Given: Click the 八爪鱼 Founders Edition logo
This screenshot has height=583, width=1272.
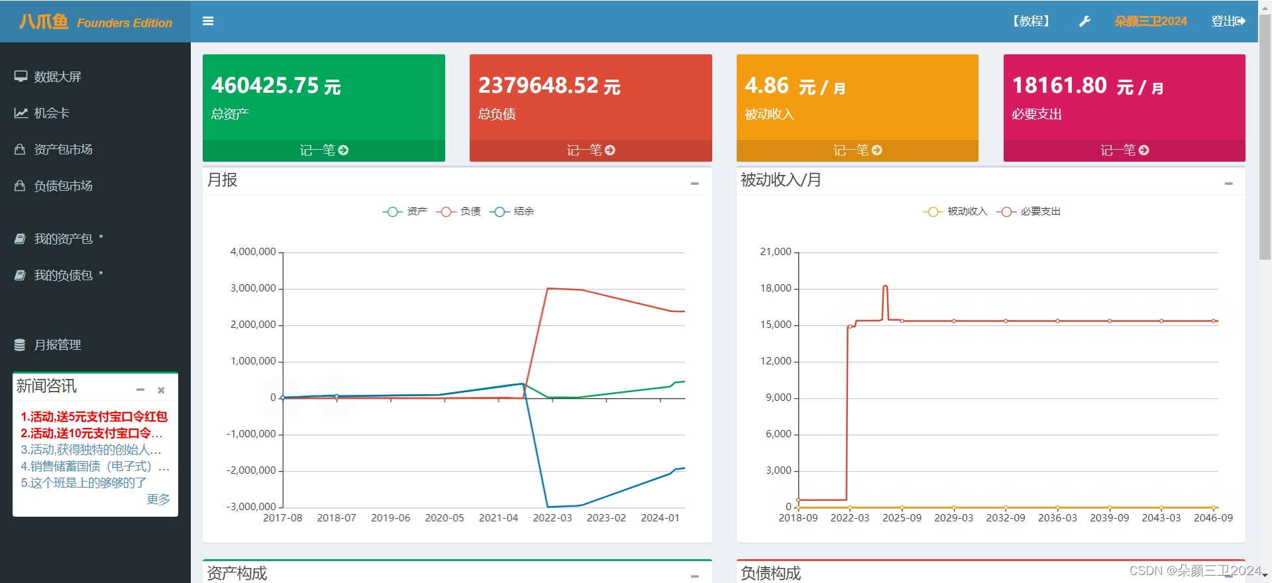Looking at the screenshot, I should (95, 22).
